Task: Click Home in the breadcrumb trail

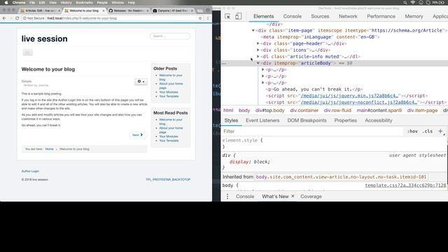Action: tap(49, 149)
